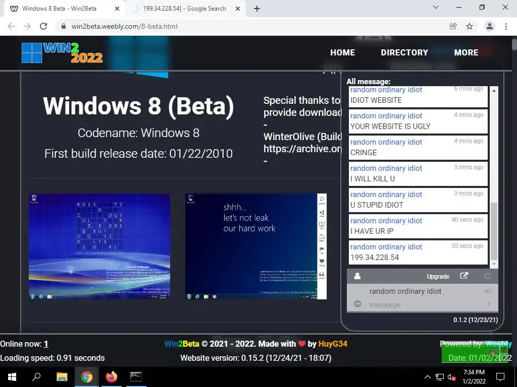Click the 'Windows 8 (Beta)' heading

click(138, 106)
